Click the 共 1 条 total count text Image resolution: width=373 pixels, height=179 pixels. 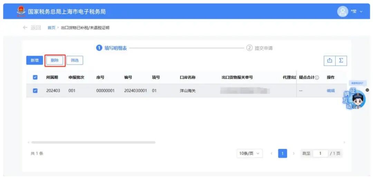pos(37,153)
